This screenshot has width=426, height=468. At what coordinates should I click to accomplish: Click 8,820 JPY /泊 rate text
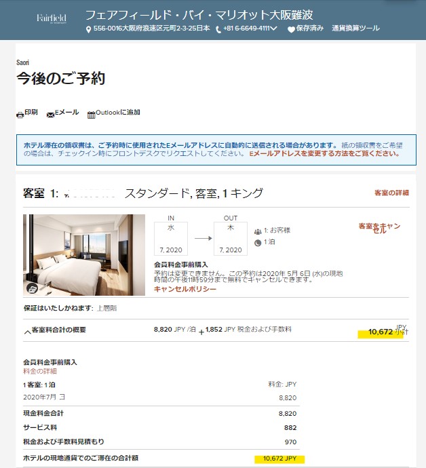175,330
